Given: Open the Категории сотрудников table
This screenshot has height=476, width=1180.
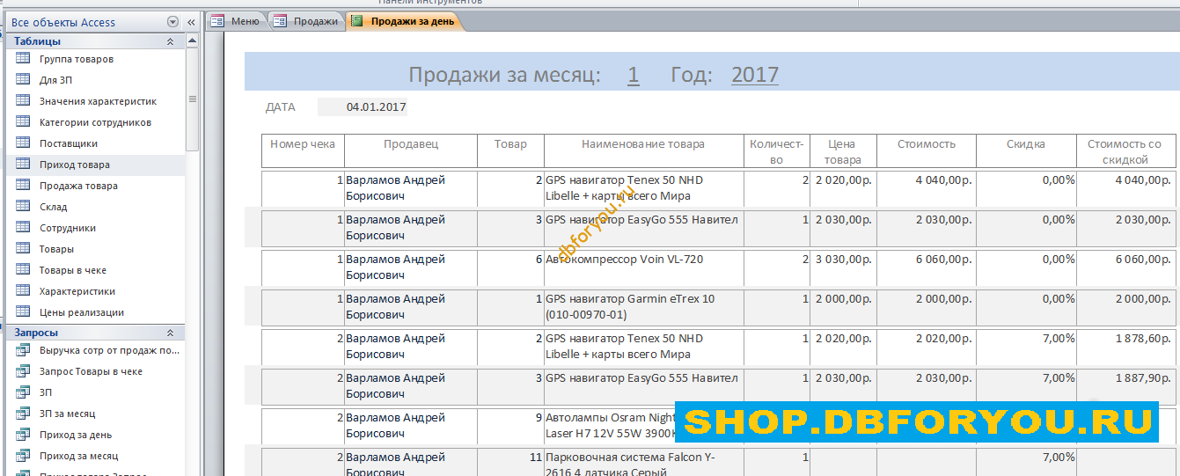Looking at the screenshot, I should [x=95, y=122].
